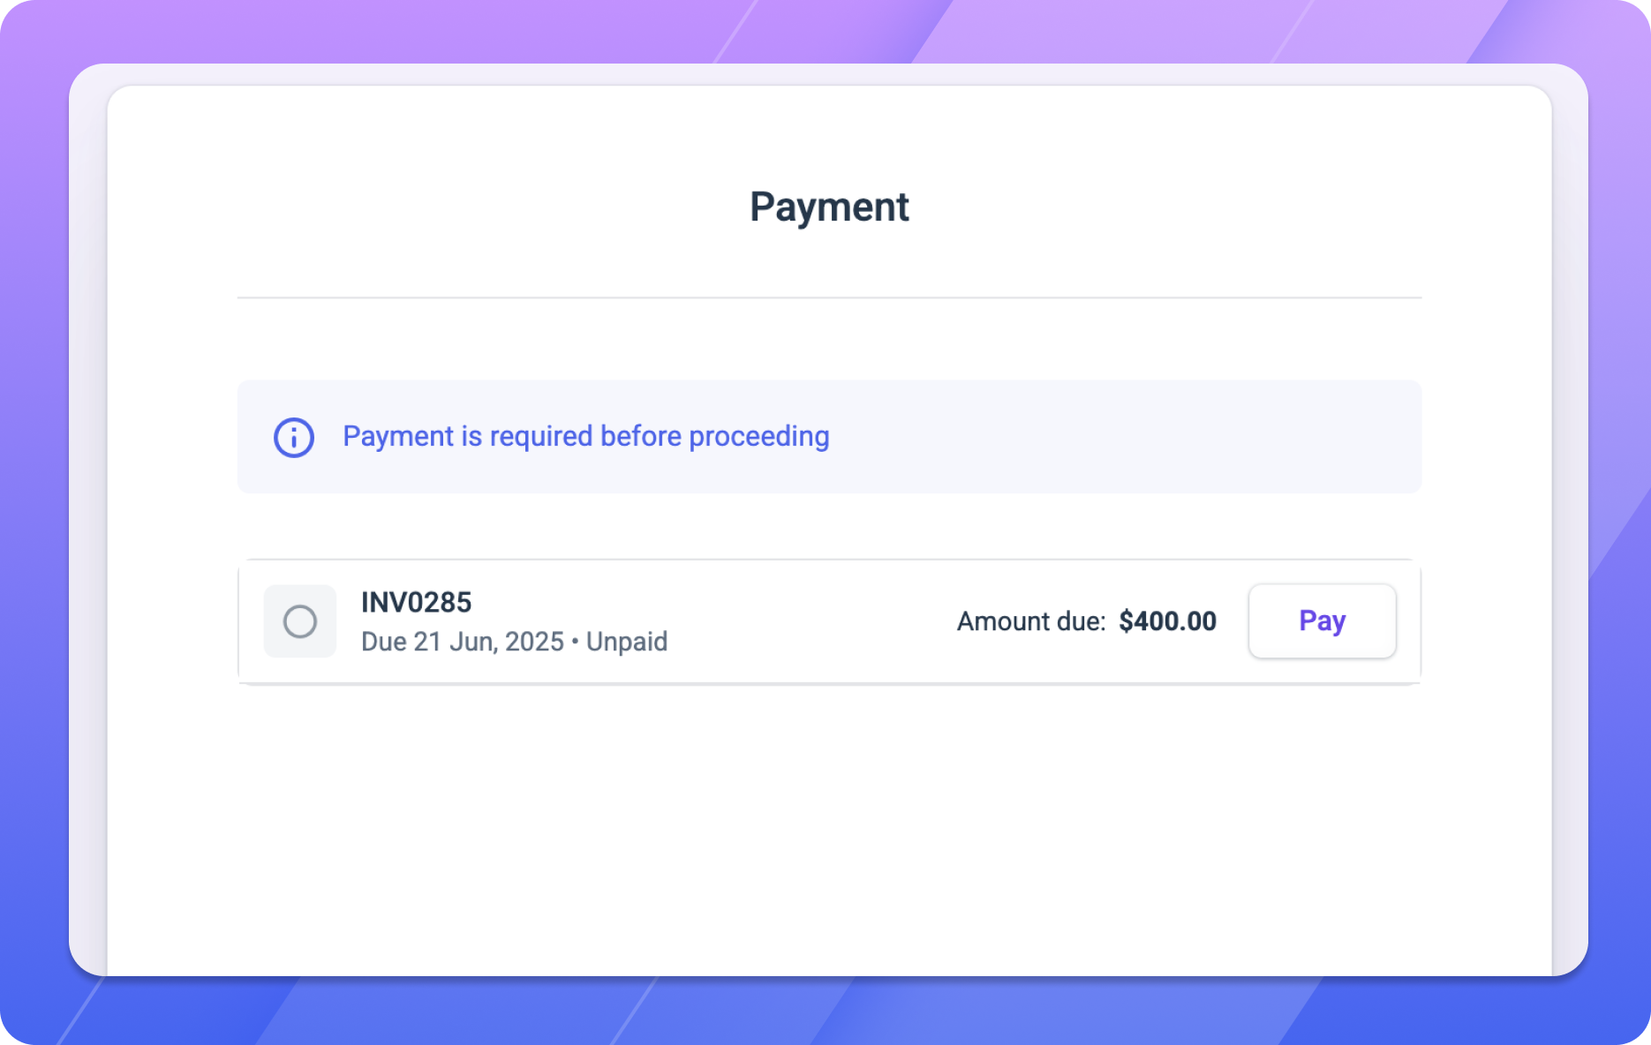Click the "Amount due:" label

(x=1030, y=621)
